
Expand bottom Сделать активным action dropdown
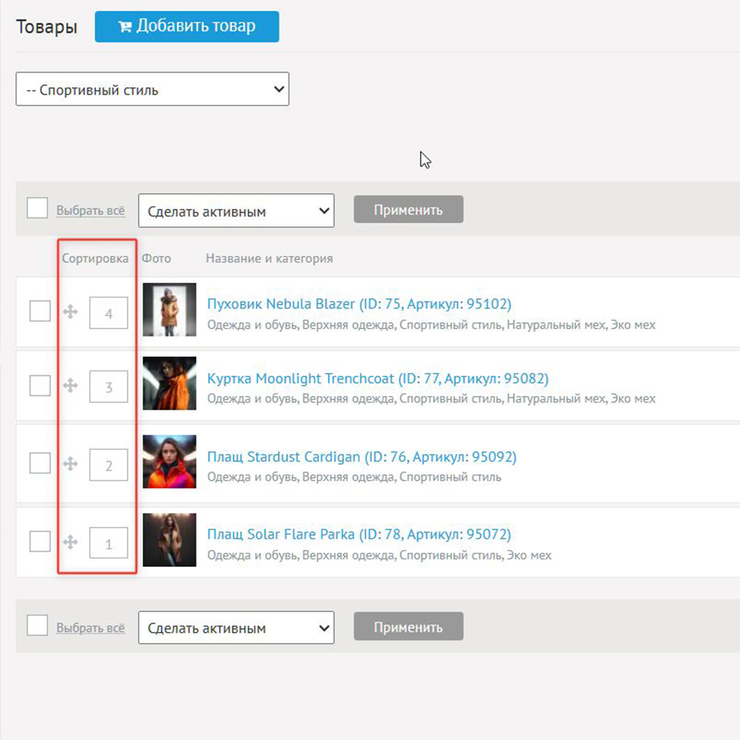coord(236,628)
